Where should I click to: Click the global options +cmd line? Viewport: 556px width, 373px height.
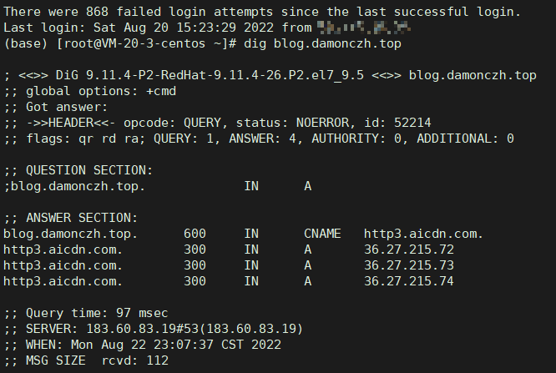pyautogui.click(x=90, y=91)
